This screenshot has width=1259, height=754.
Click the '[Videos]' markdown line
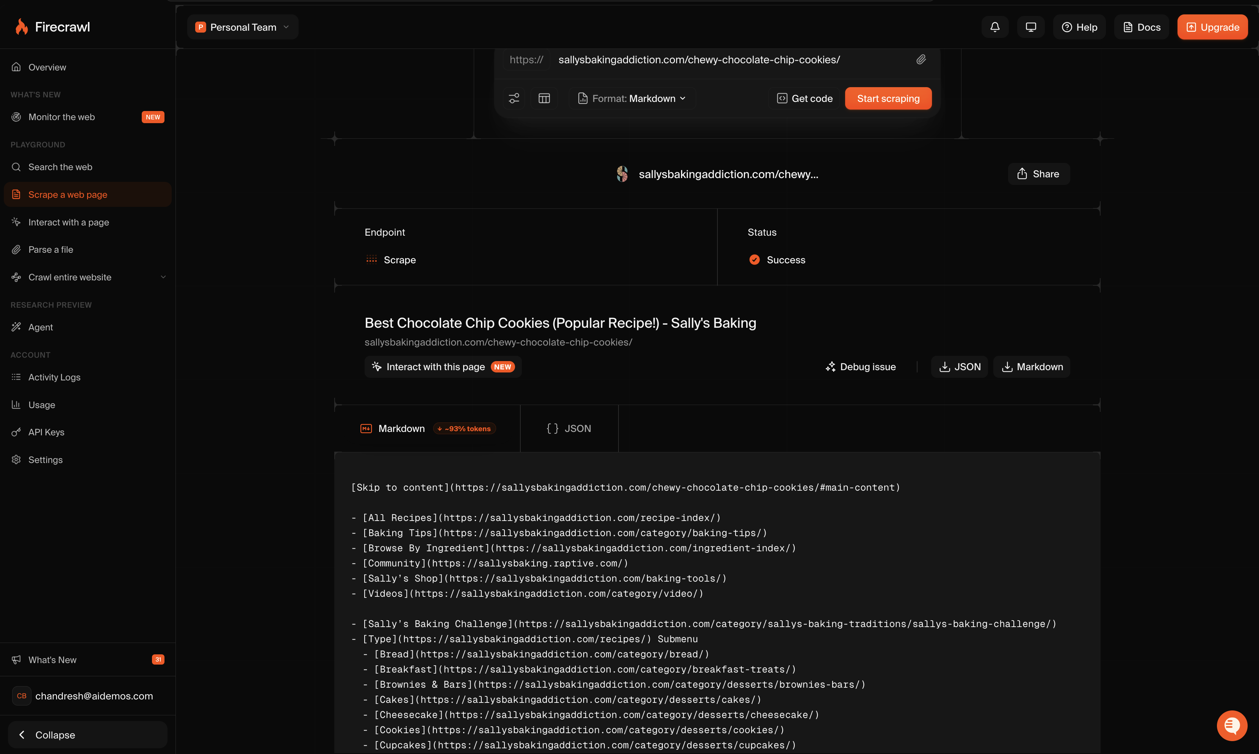[x=528, y=593]
